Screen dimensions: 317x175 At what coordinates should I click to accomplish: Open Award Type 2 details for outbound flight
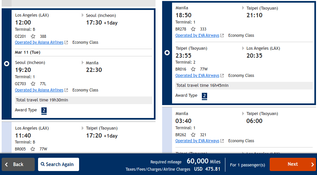[x=44, y=110]
